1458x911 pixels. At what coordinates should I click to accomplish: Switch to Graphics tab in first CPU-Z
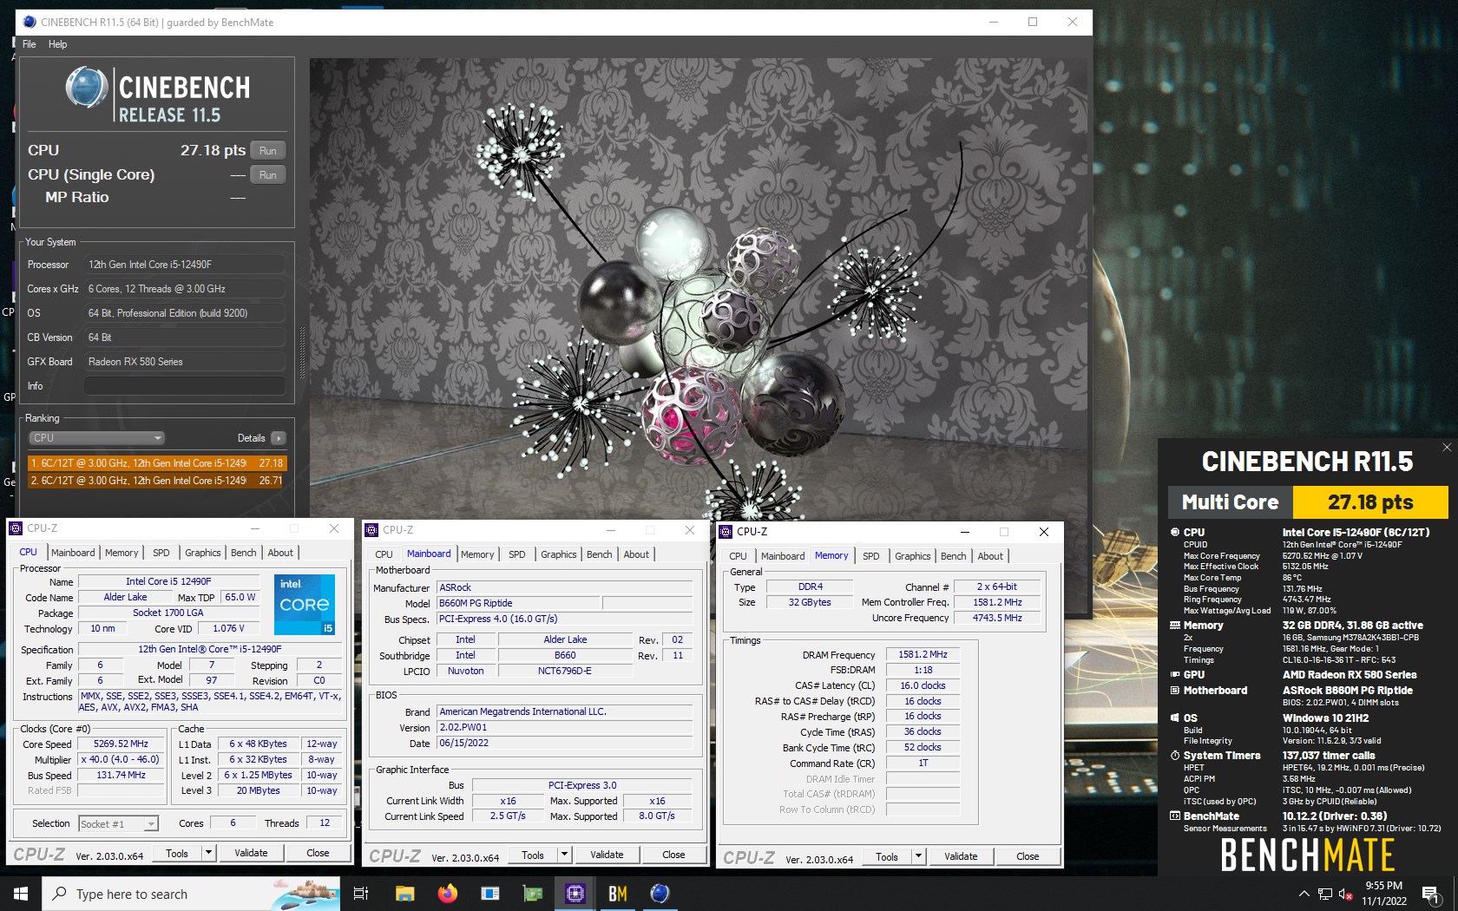203,553
